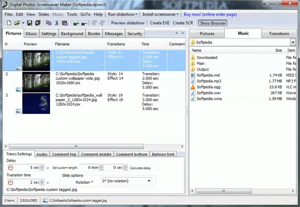This screenshot has width=300, height=207.
Task: Paste slide using clipboard icon
Action: click(x=65, y=23)
